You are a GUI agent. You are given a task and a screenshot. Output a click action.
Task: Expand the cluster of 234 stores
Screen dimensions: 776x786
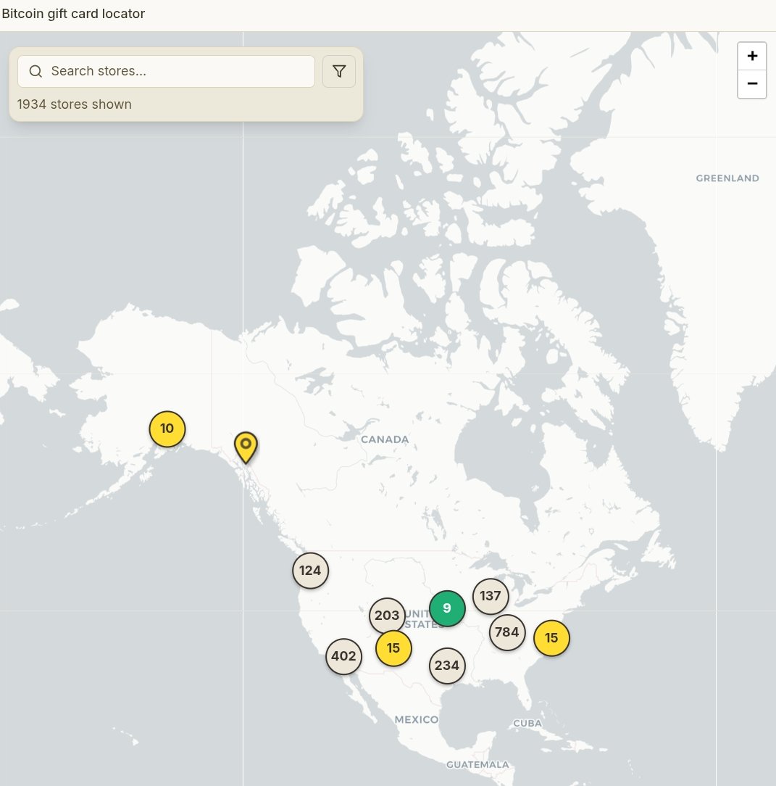click(x=447, y=666)
